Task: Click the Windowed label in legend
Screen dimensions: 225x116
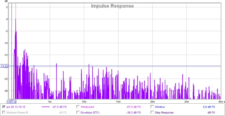Action: [x=87, y=107]
